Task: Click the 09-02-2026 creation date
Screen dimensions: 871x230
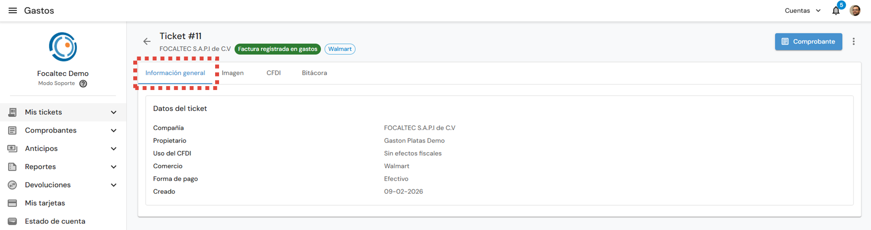Action: [x=404, y=192]
